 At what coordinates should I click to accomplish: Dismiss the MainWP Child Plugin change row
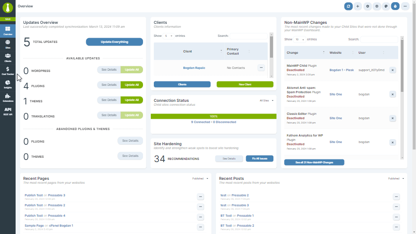pyautogui.click(x=393, y=70)
